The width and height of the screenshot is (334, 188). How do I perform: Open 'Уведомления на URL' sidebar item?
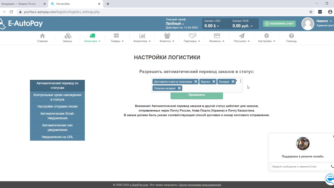click(x=57, y=137)
